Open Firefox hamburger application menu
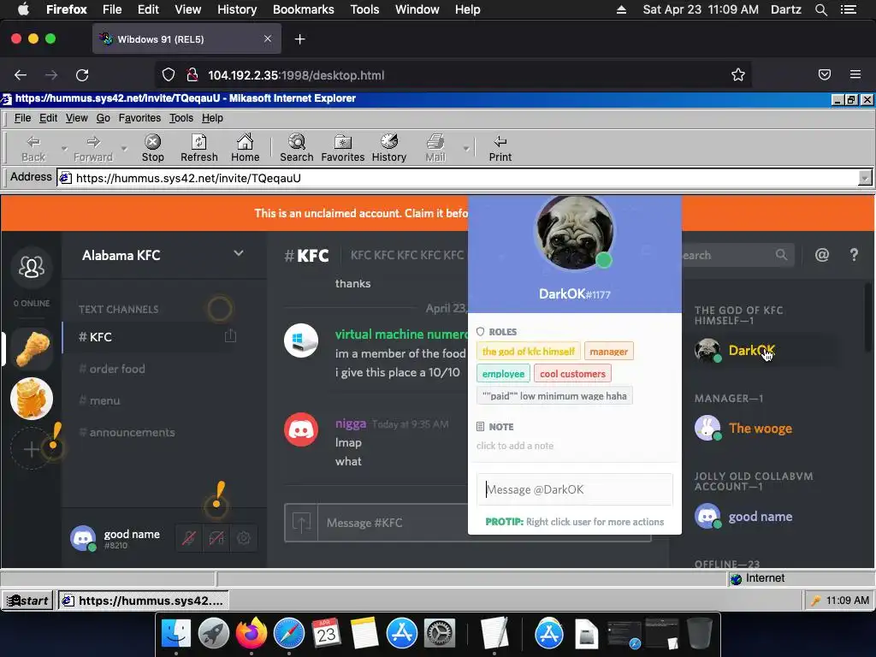 tap(855, 74)
